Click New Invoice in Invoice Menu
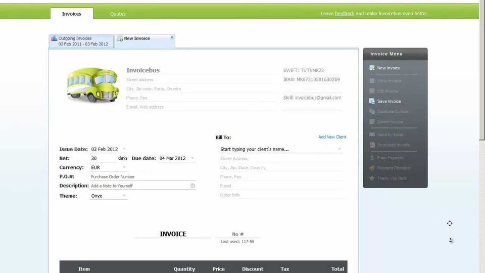Image resolution: width=485 pixels, height=273 pixels. (x=389, y=68)
